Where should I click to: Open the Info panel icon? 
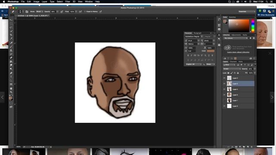pos(219,29)
